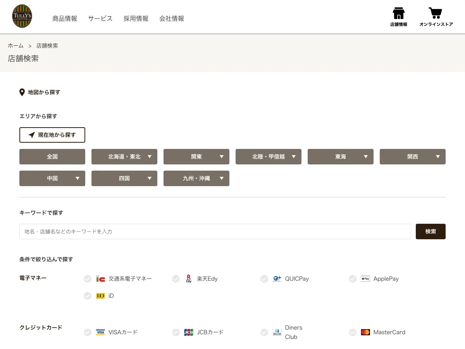Go to ホーム in the breadcrumb
Image resolution: width=465 pixels, height=349 pixels.
pyautogui.click(x=15, y=46)
